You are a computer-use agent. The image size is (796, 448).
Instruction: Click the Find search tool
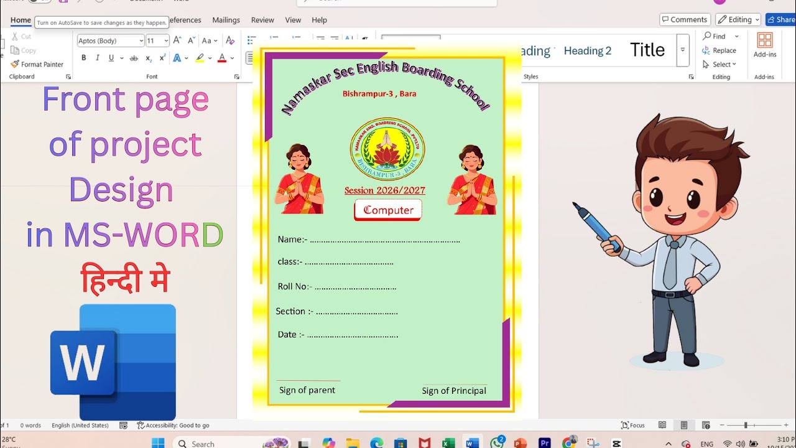tap(714, 37)
